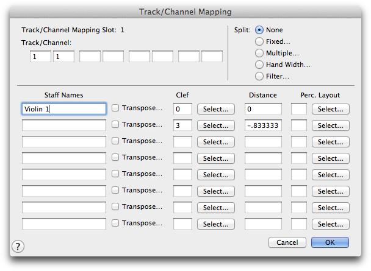Pick the Hand Width split option
The width and height of the screenshot is (371, 271).
coord(259,65)
